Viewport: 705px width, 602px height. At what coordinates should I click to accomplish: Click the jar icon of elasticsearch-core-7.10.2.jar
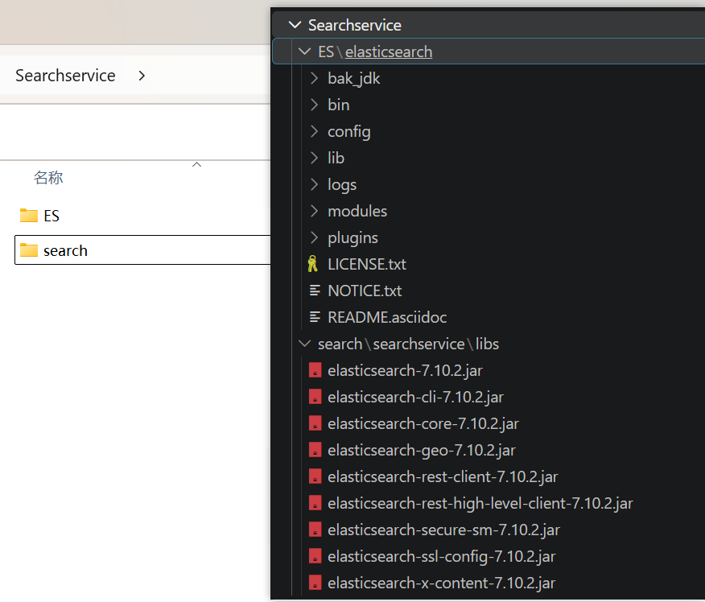[315, 423]
